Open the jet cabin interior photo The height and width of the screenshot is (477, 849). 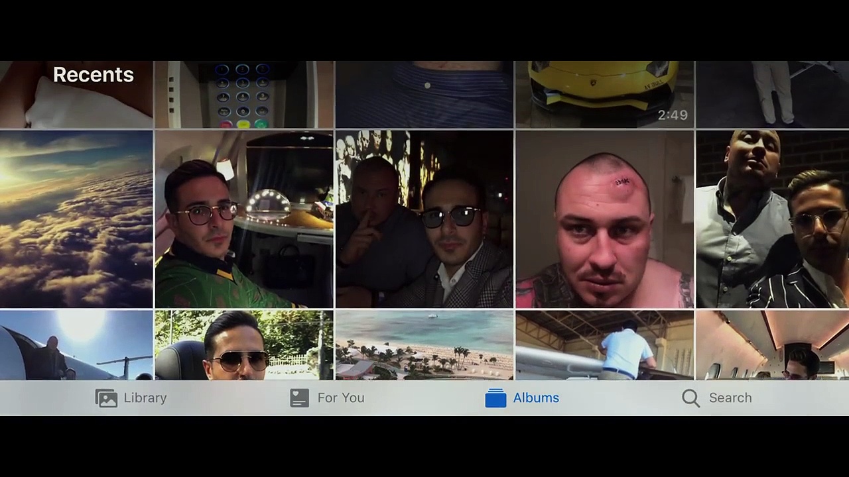[x=772, y=345]
